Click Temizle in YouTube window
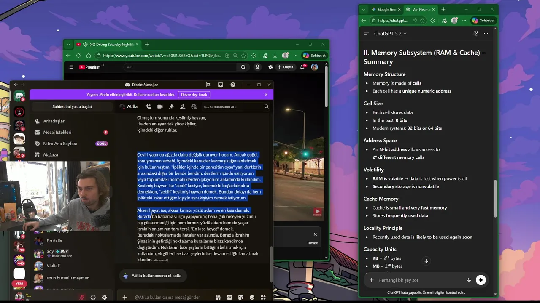540x303 pixels. coord(312,243)
